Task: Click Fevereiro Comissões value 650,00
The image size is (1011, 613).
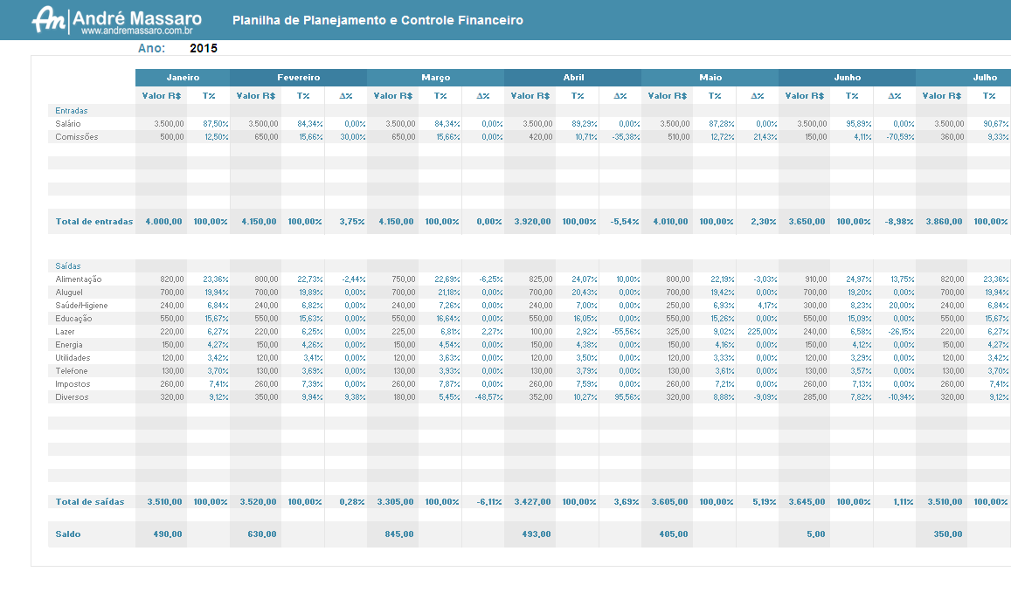Action: pos(267,136)
